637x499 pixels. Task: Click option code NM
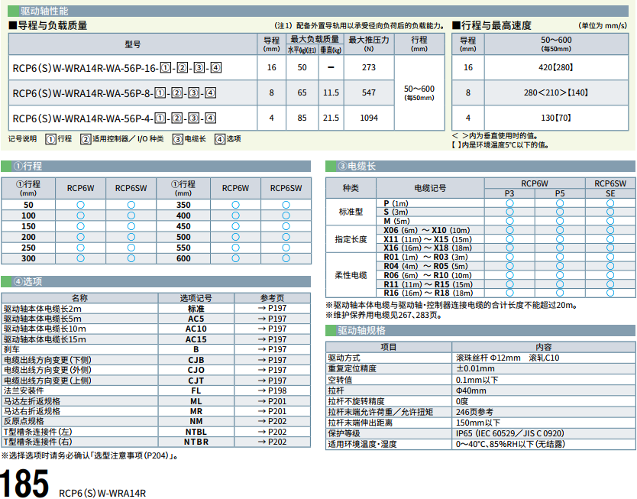pyautogui.click(x=196, y=421)
